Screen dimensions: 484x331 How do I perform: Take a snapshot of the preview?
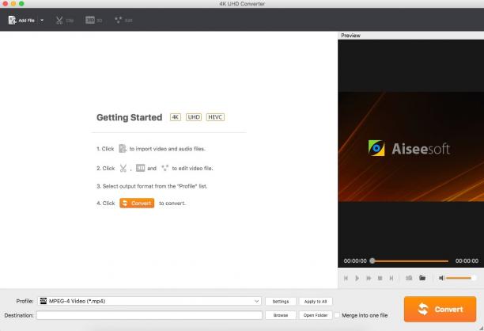(x=409, y=278)
